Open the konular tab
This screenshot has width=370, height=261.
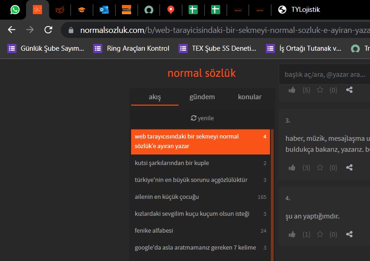(250, 97)
